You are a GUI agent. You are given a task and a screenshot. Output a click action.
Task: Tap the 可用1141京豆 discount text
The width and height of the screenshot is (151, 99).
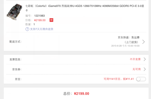[119, 79]
